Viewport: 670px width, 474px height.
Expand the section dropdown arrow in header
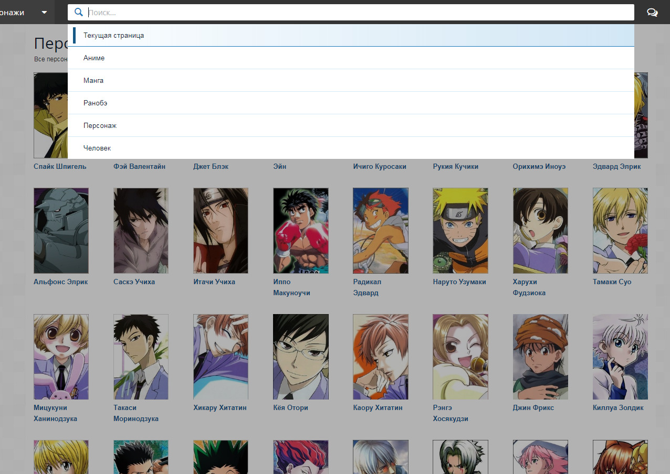click(45, 13)
